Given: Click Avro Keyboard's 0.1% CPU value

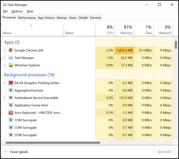Looking at the screenshot, I should (110, 113).
